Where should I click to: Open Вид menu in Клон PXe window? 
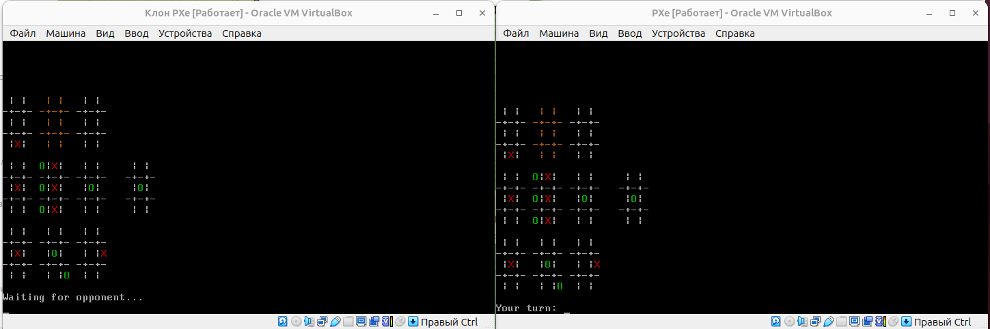[105, 33]
